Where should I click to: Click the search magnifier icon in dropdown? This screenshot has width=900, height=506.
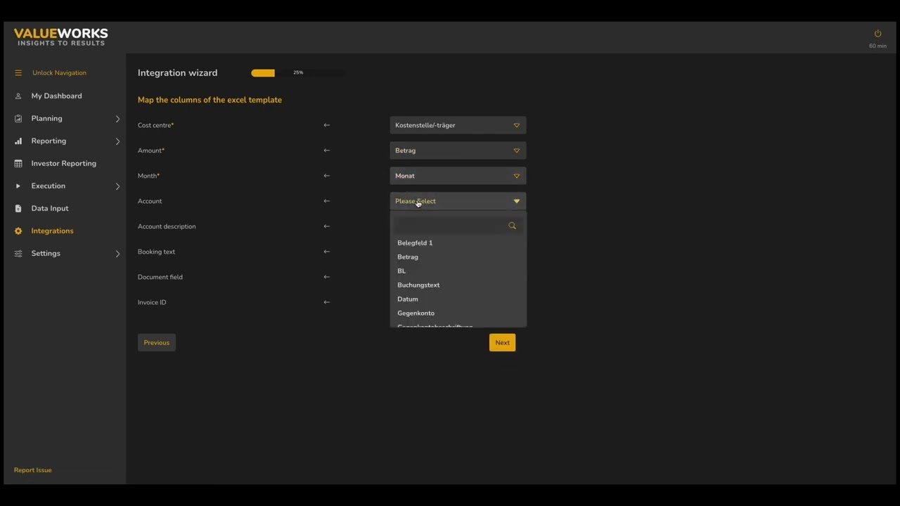(x=512, y=226)
